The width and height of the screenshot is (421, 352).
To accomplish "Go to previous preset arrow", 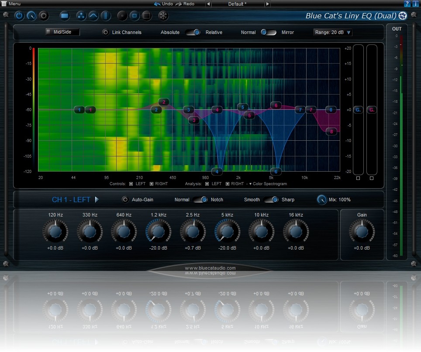I will pos(208,4).
